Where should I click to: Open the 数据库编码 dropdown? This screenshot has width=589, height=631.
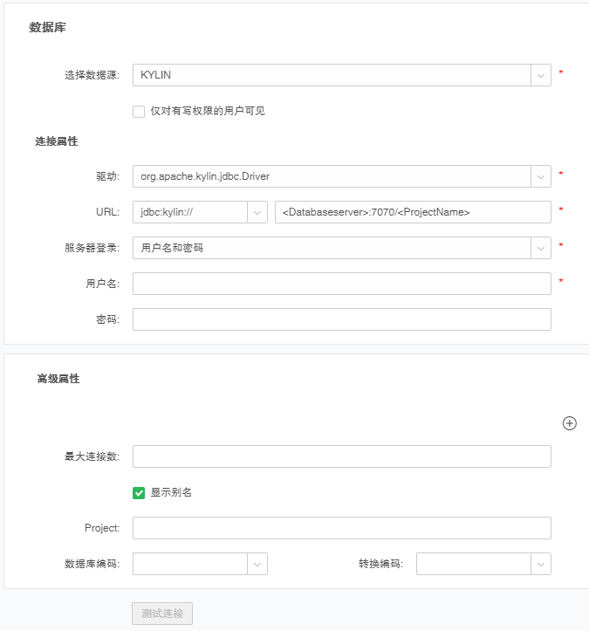[x=257, y=565]
